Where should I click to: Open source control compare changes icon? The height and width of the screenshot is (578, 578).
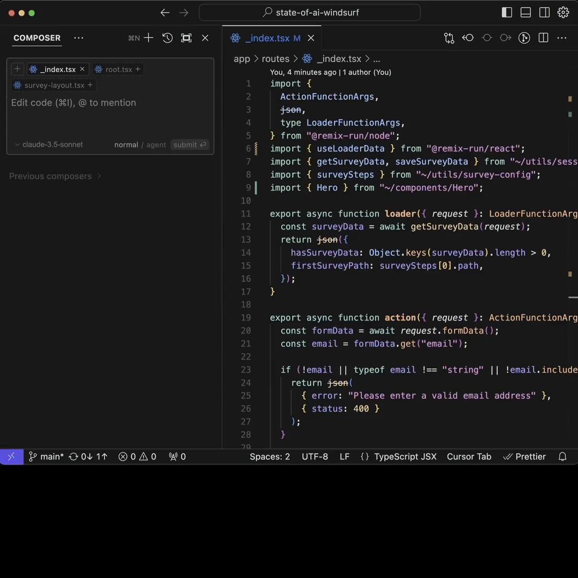pyautogui.click(x=449, y=38)
